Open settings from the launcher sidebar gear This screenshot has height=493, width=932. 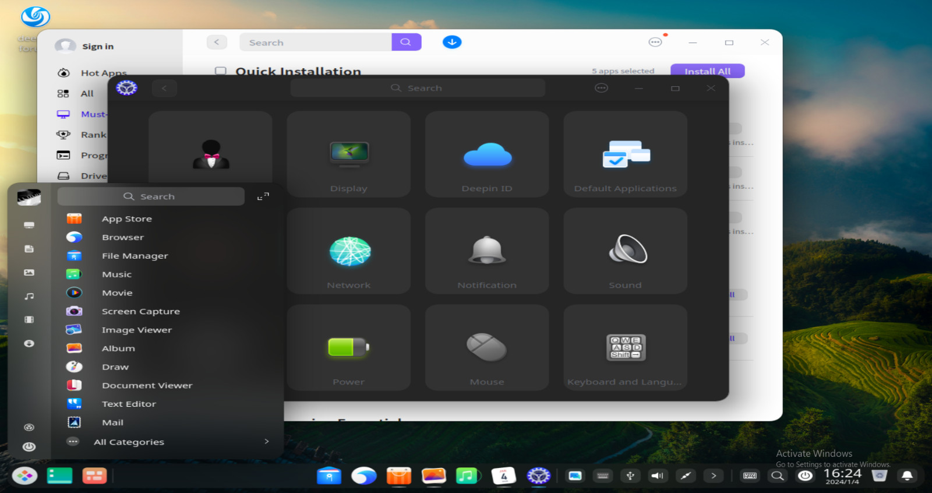(x=29, y=427)
